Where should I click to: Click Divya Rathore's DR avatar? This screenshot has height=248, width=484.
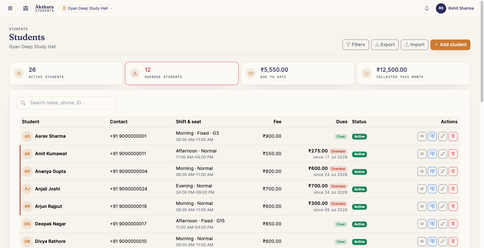click(27, 241)
